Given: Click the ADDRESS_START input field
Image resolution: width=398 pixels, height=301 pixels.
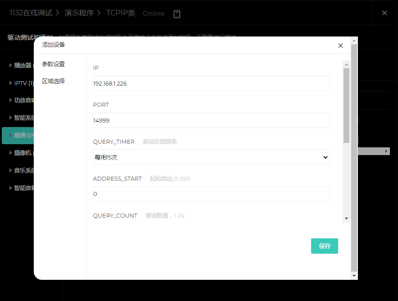Looking at the screenshot, I should click(211, 194).
